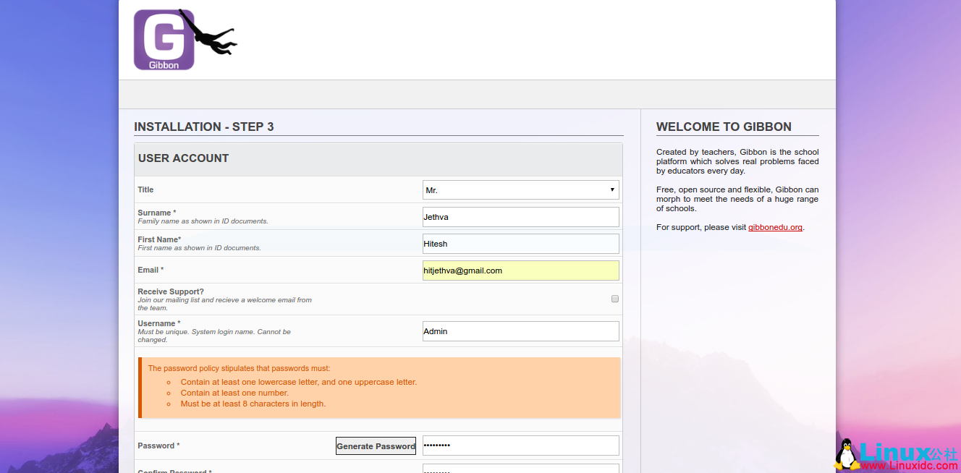This screenshot has height=473, width=961.
Task: Click the gray top navigation bar
Action: [x=478, y=94]
